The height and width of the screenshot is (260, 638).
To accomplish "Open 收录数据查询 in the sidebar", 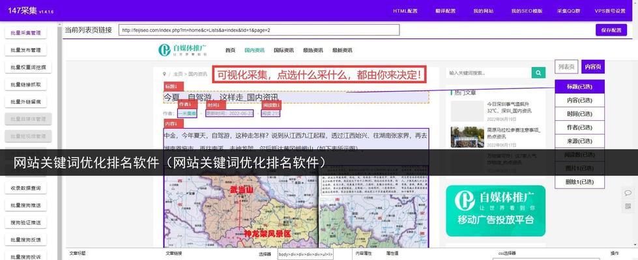I will point(25,188).
